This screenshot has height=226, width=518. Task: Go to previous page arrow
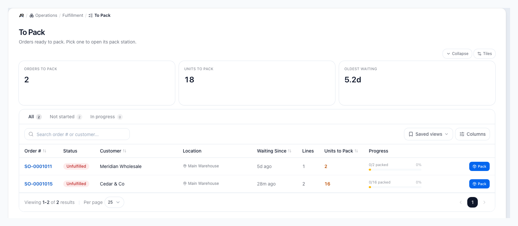coord(461,202)
